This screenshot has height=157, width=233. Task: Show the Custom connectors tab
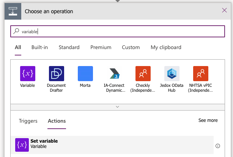131,48
